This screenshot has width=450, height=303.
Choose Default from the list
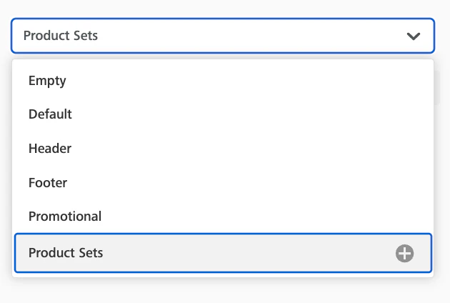(x=50, y=114)
